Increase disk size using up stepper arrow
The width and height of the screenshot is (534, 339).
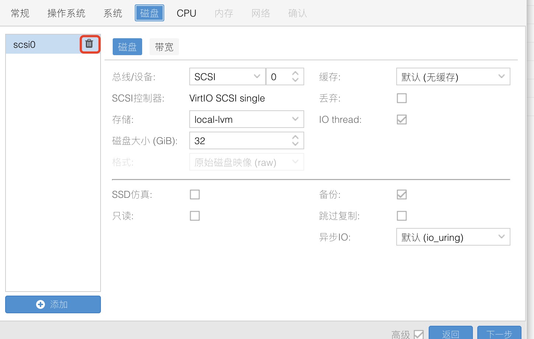[295, 138]
